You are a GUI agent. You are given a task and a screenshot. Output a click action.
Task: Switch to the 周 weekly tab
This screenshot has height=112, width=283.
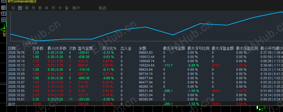coord(26,8)
